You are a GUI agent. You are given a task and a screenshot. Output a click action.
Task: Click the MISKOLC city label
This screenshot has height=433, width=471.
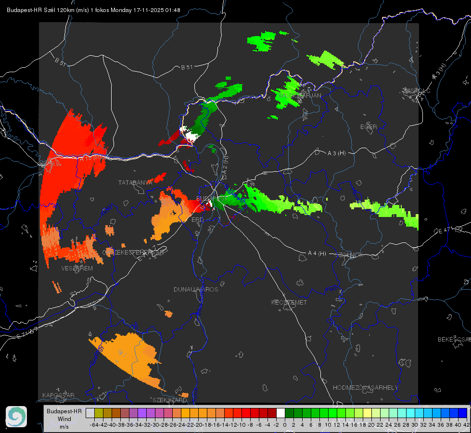tap(417, 90)
